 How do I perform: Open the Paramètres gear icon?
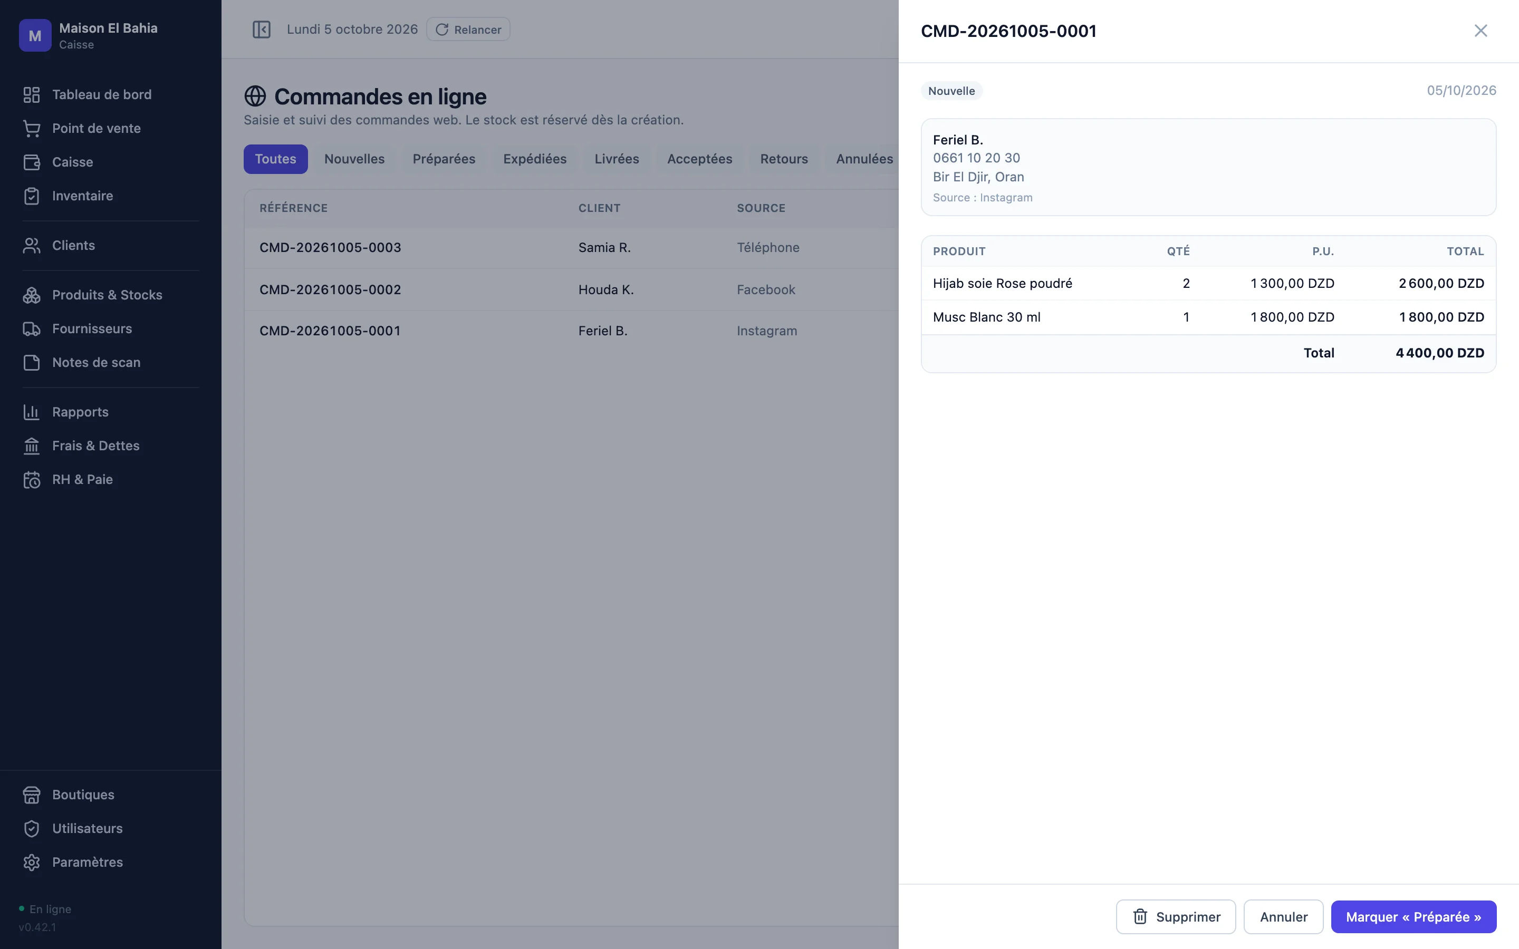tap(32, 863)
